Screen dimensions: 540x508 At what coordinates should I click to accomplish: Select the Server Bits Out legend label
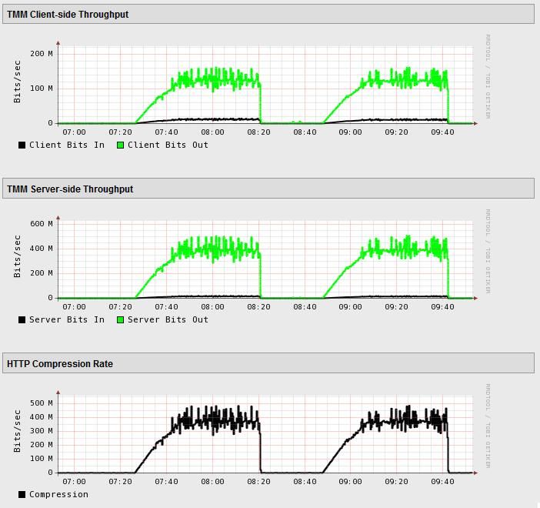[168, 320]
